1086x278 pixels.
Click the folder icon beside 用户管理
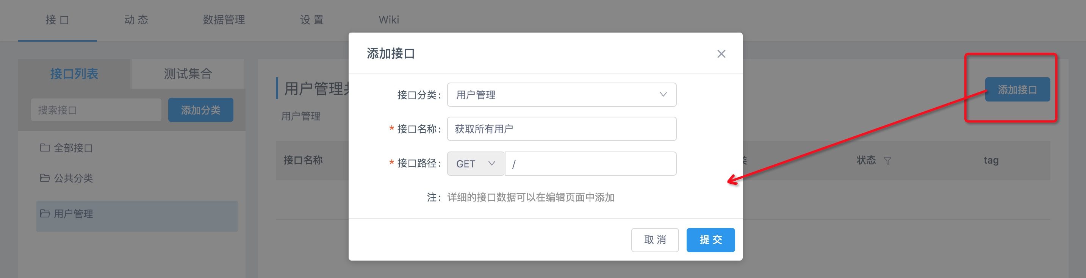pos(45,214)
